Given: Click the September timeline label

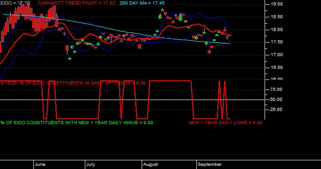Looking at the screenshot, I should [x=210, y=164].
